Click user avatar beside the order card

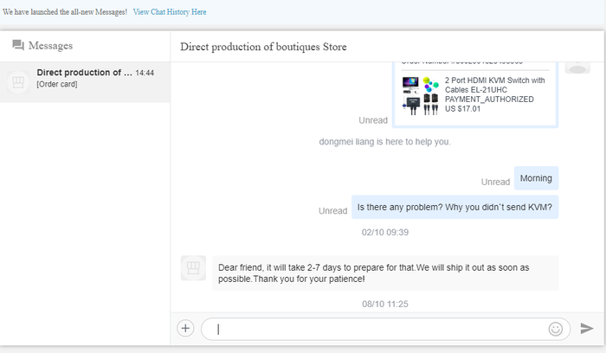click(577, 66)
